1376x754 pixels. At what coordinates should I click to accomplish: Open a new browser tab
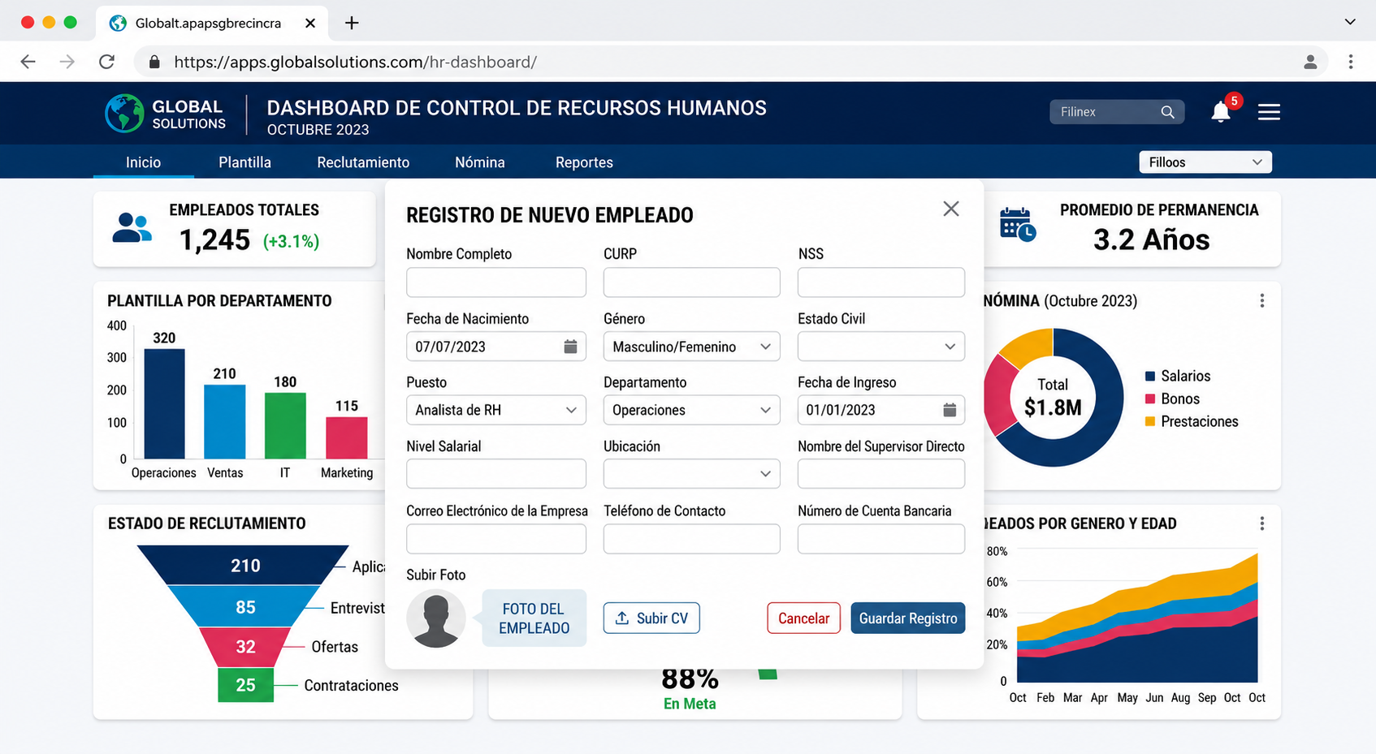(x=352, y=23)
